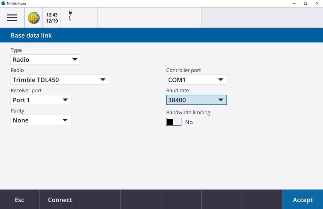
Task: Click the Trimble Access title bar logo
Action: 3,3
